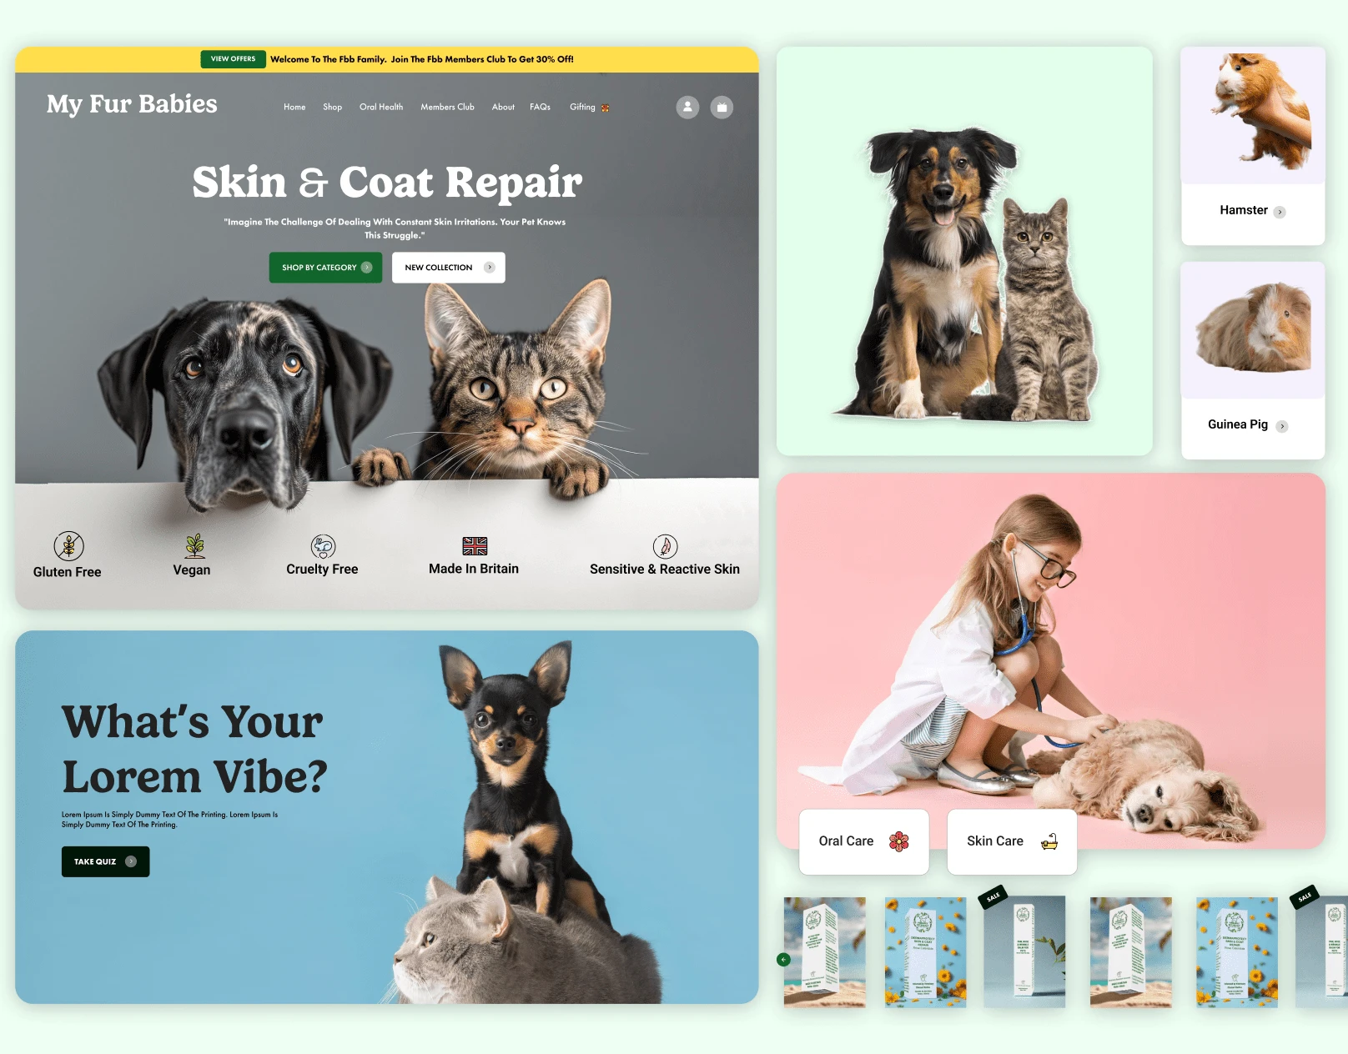This screenshot has height=1054, width=1348.
Task: Expand the Guinea Pig category arrow
Action: pyautogui.click(x=1282, y=426)
